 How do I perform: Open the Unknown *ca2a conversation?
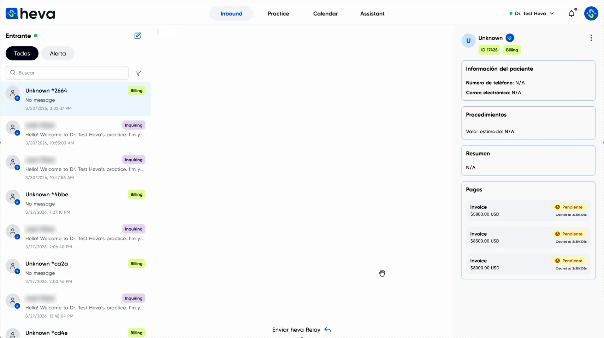[76, 272]
